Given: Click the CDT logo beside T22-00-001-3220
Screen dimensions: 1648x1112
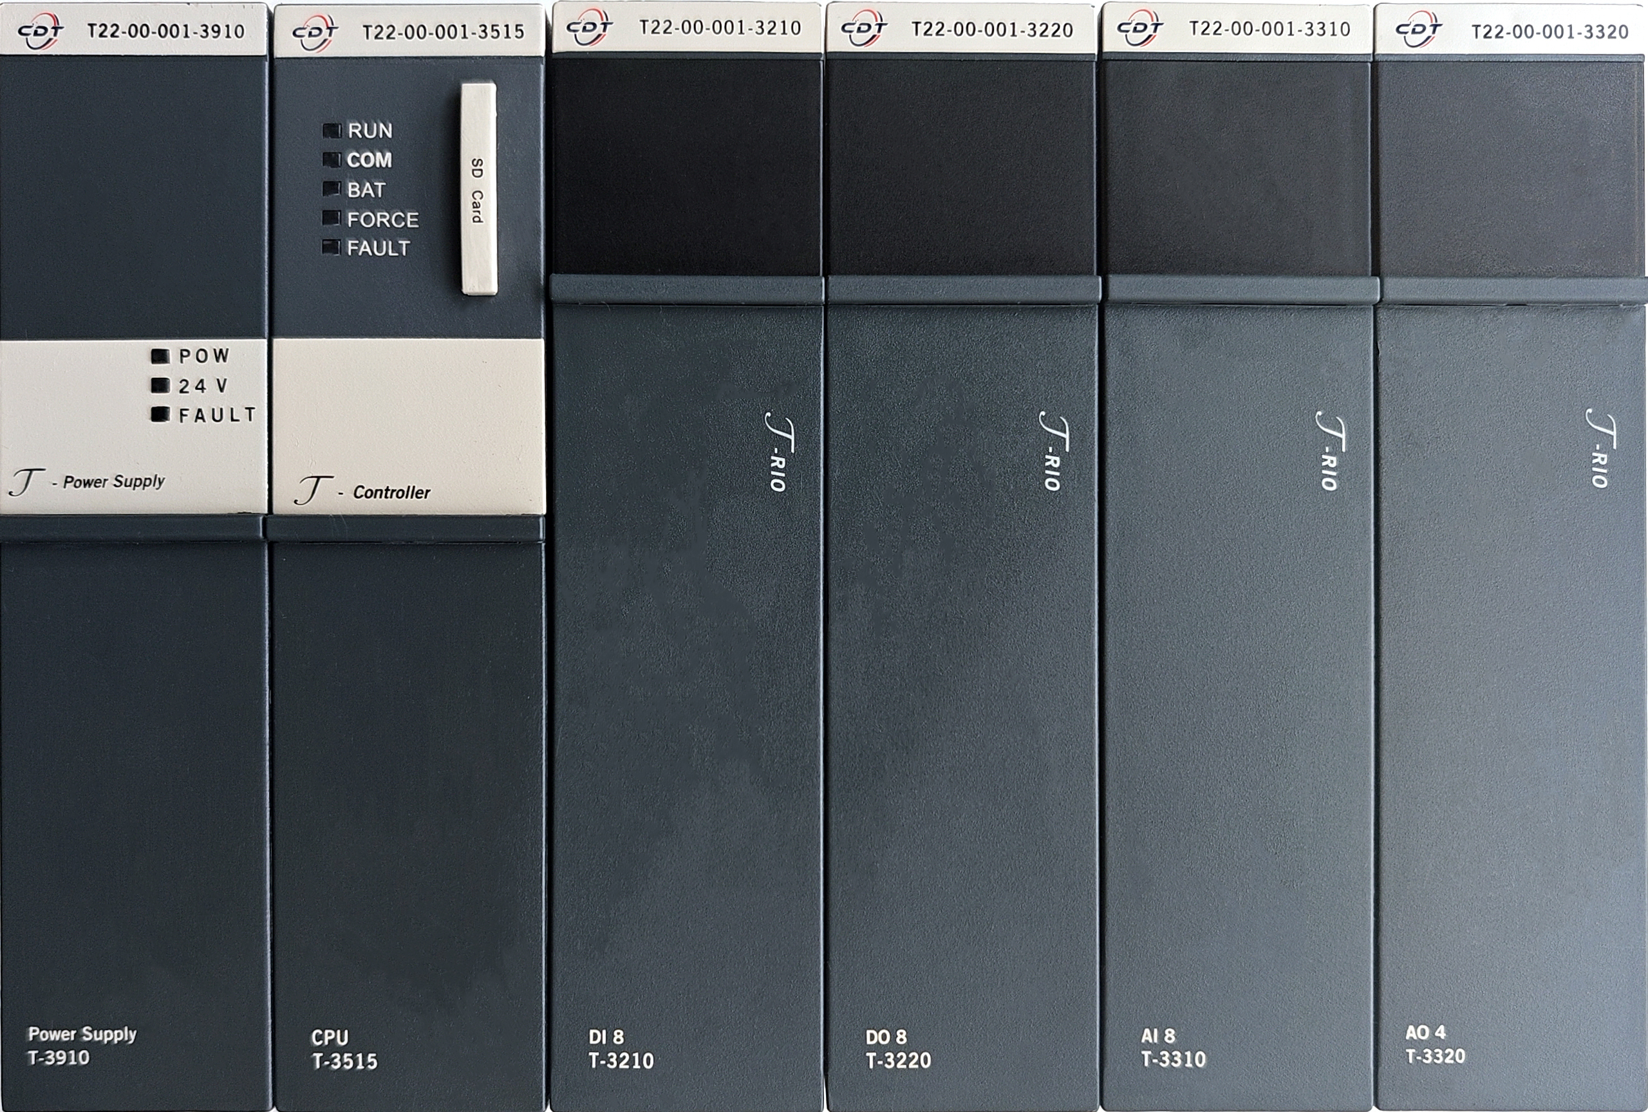Looking at the screenshot, I should click(864, 30).
